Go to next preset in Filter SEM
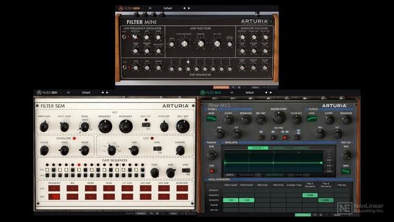394x222 pixels. [107, 92]
